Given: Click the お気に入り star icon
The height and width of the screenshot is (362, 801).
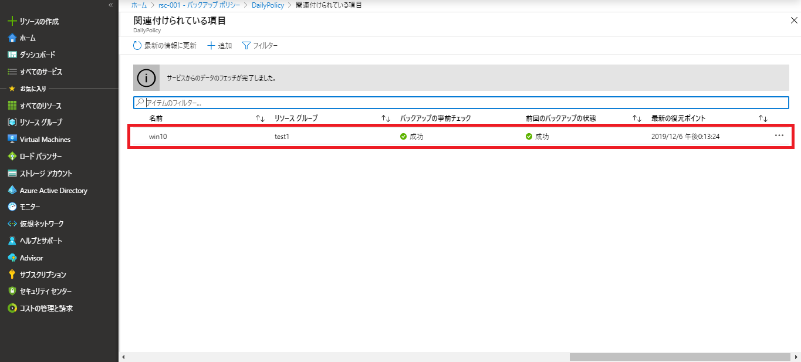Looking at the screenshot, I should 12,89.
